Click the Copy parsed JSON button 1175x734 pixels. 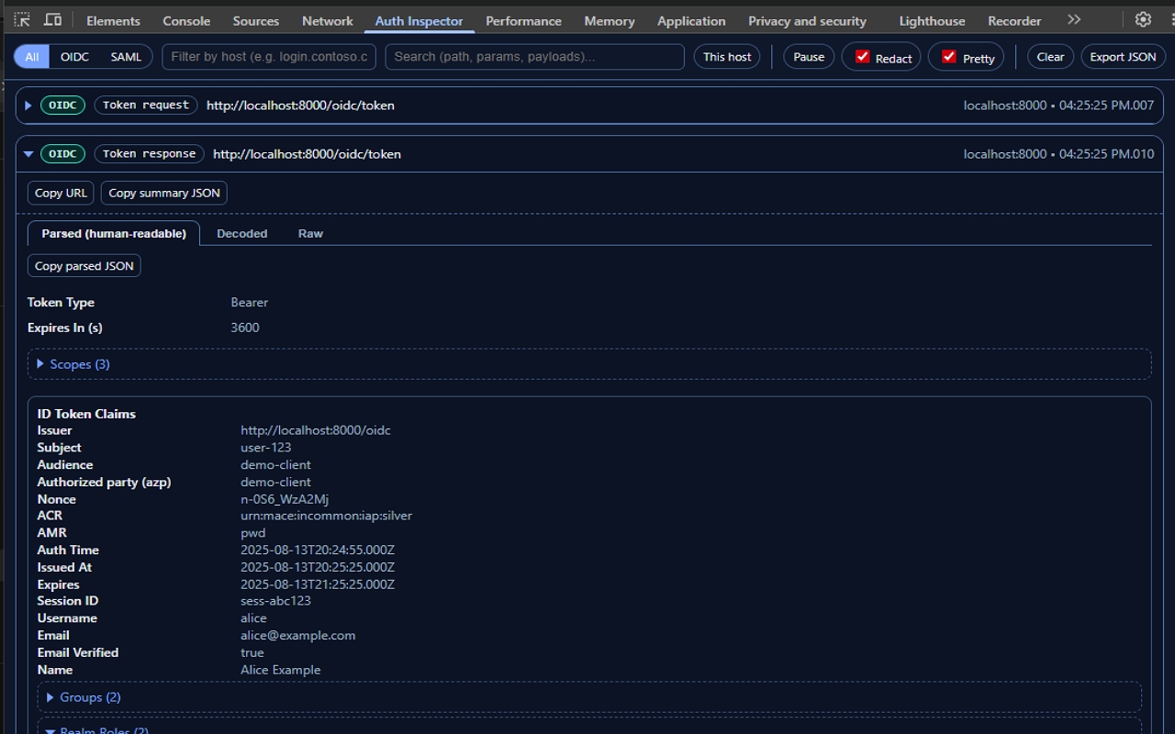84,265
